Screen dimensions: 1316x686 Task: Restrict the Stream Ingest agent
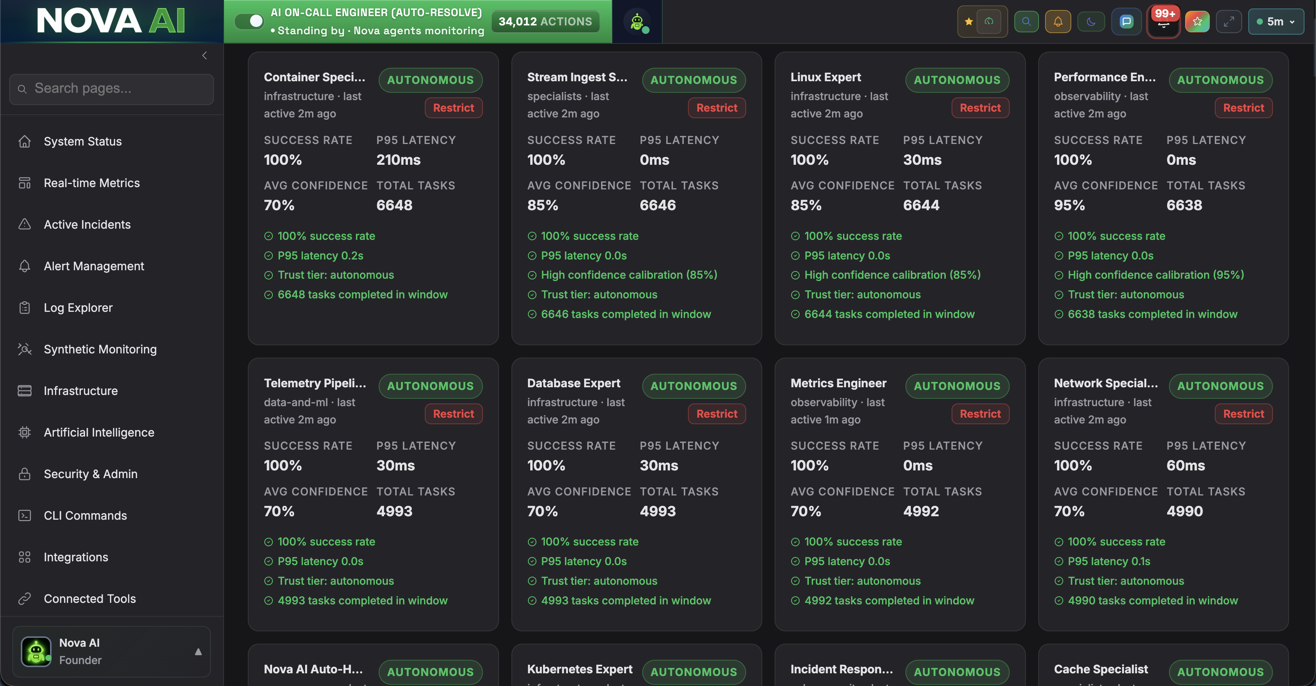[x=717, y=108]
